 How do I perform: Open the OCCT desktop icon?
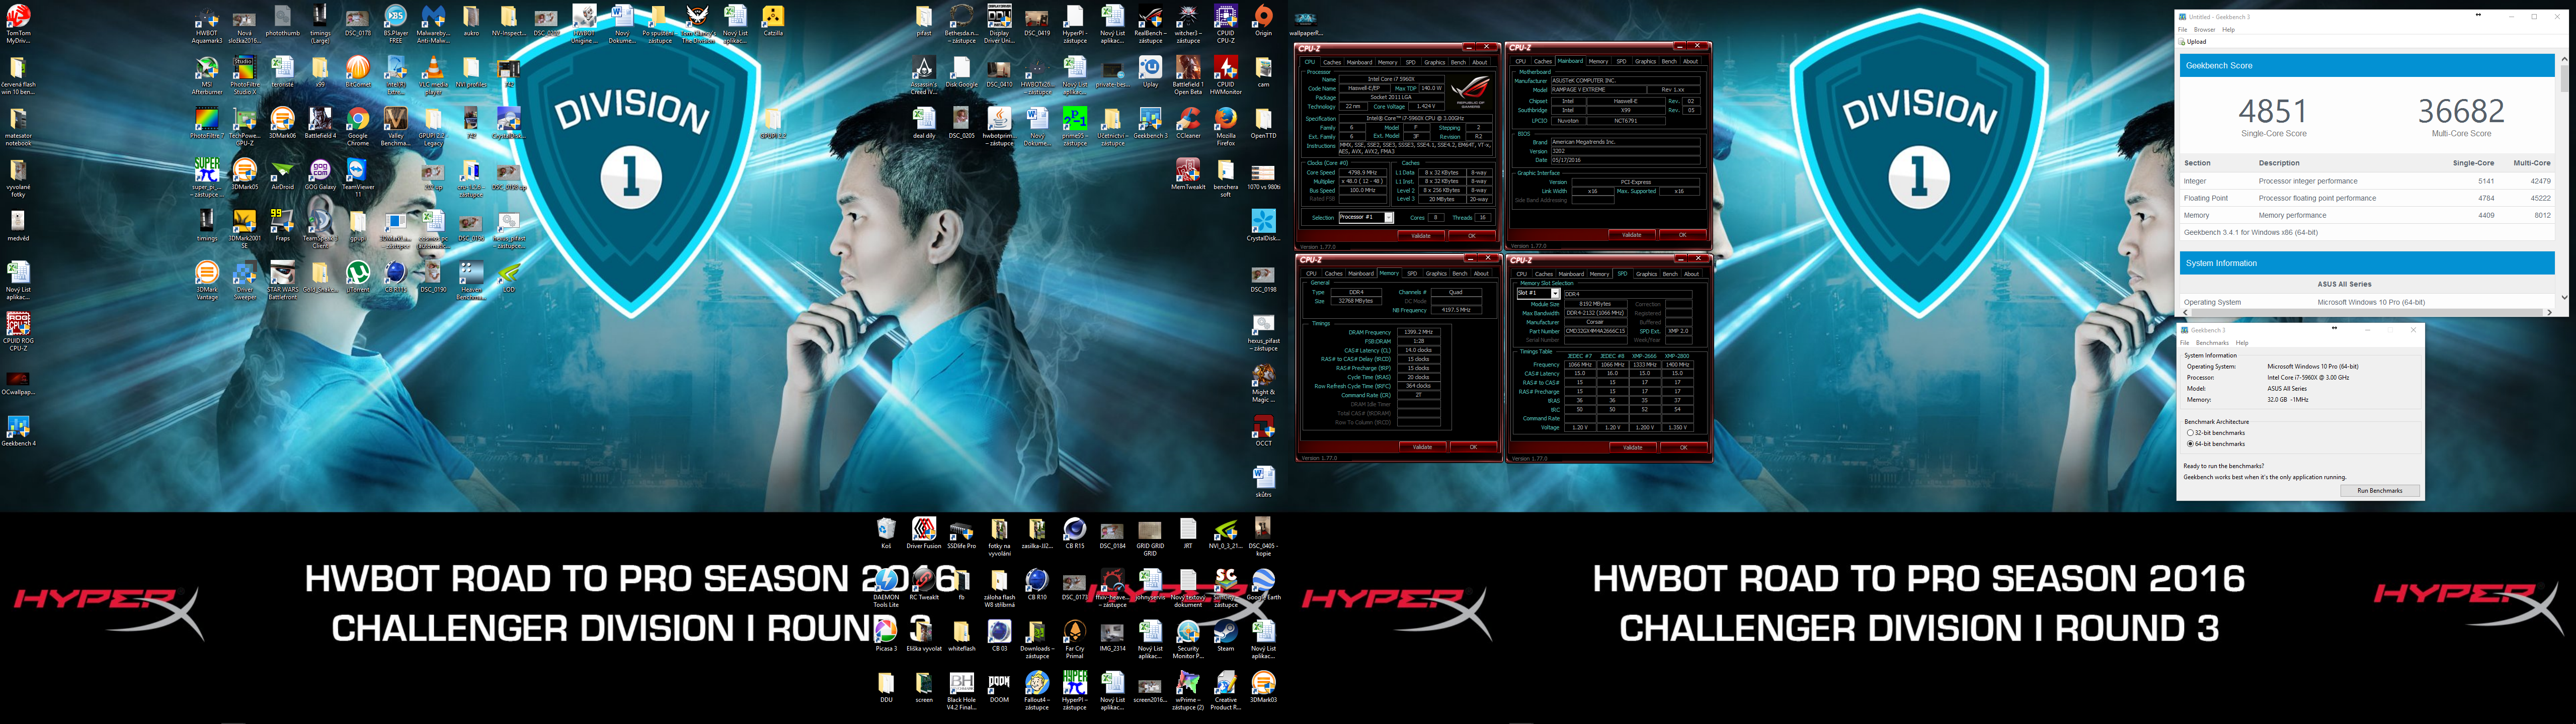point(1263,431)
